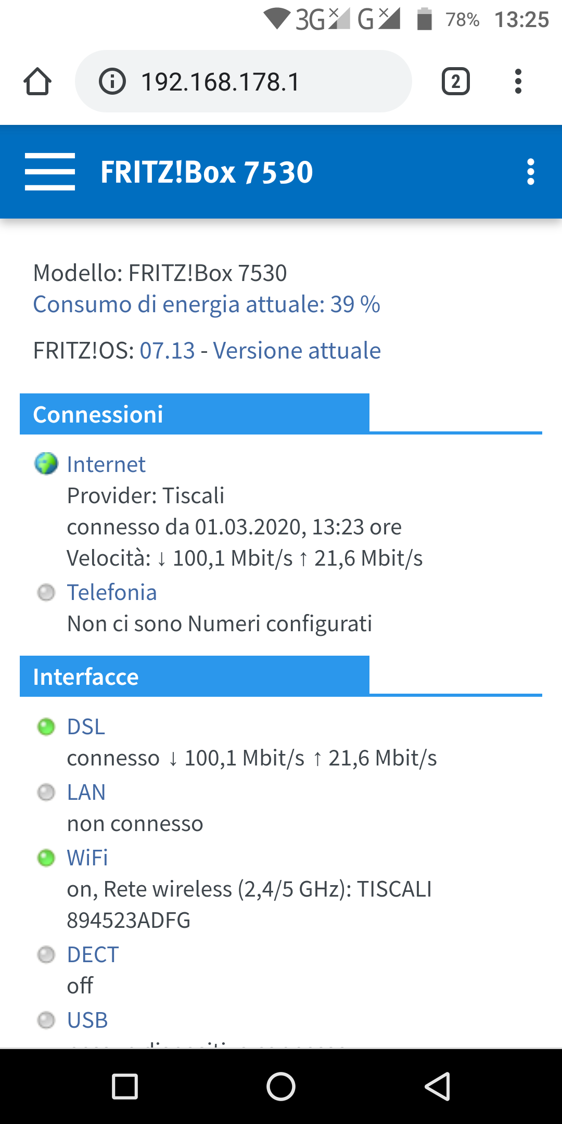562x1124 pixels.
Task: Open the Telefonia link
Action: coord(112,592)
